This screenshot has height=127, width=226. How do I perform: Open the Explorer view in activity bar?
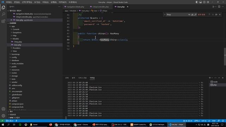[x=3, y=7]
